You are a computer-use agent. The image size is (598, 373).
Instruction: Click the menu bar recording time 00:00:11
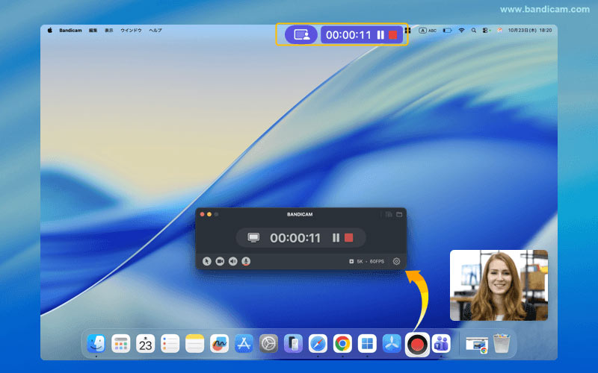click(x=348, y=35)
